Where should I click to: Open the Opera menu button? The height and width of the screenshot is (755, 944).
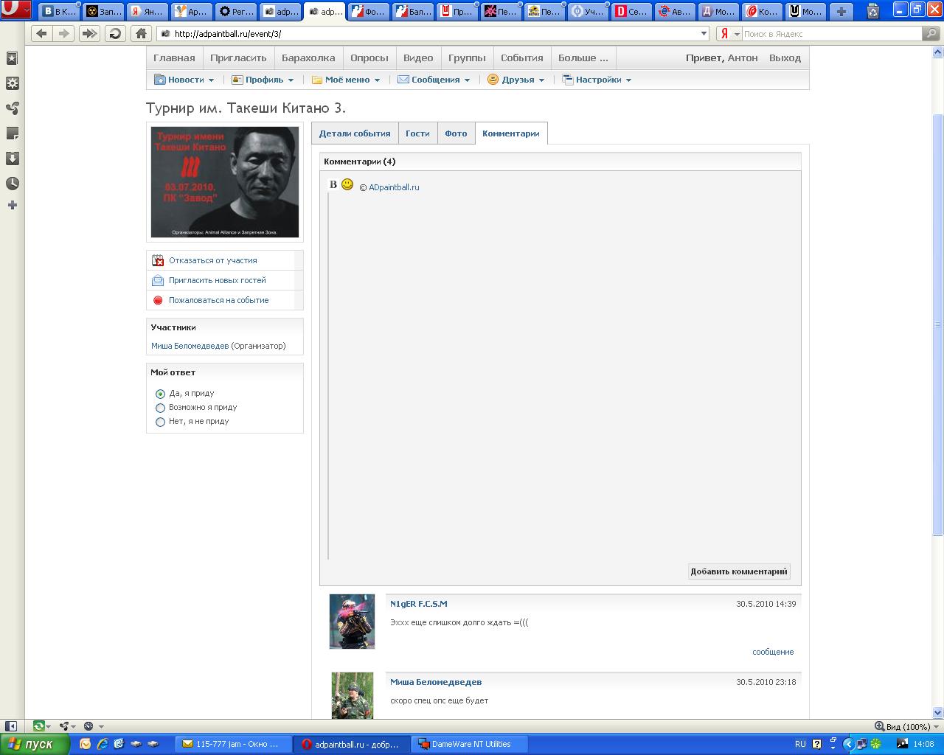point(15,10)
